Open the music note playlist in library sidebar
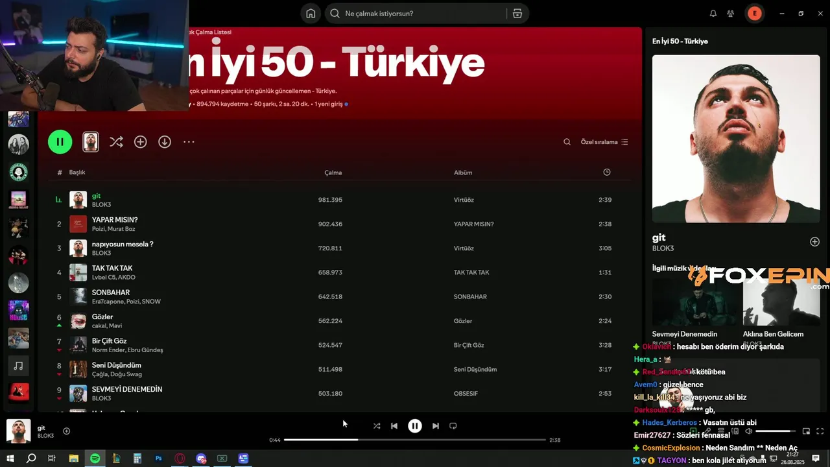830x467 pixels. (18, 366)
